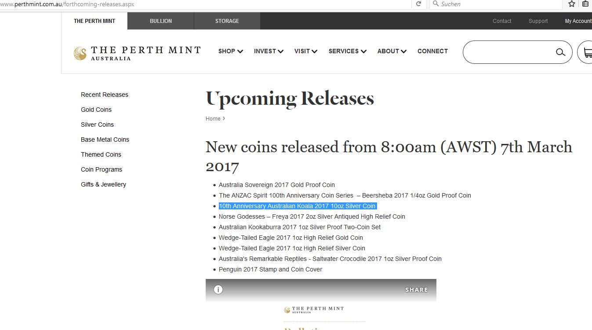This screenshot has width=592, height=330.
Task: Open the Contact link
Action: [502, 21]
